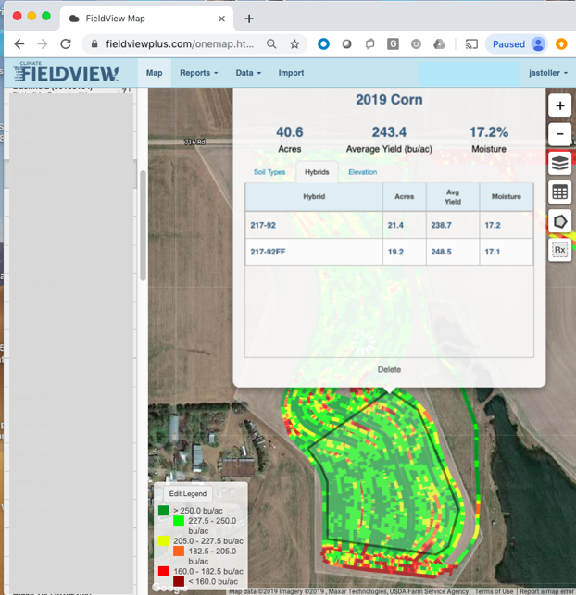The width and height of the screenshot is (576, 595).
Task: Switch to the Hybrids tab
Action: 317,172
